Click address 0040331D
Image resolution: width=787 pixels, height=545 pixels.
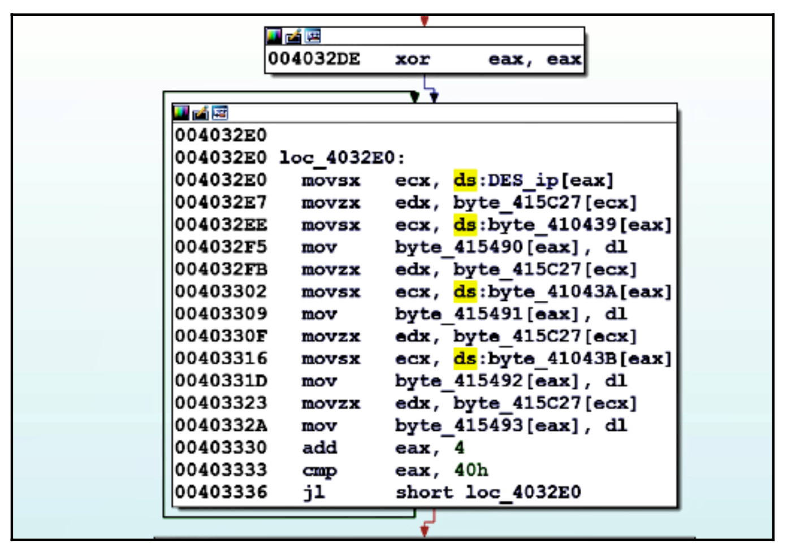(221, 381)
